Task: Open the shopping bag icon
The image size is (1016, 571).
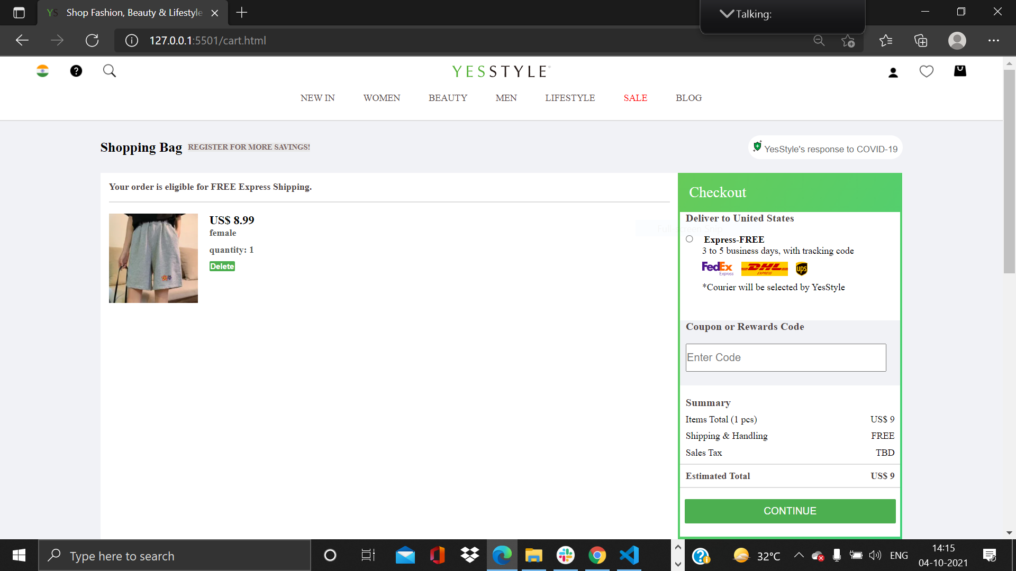Action: 960,71
